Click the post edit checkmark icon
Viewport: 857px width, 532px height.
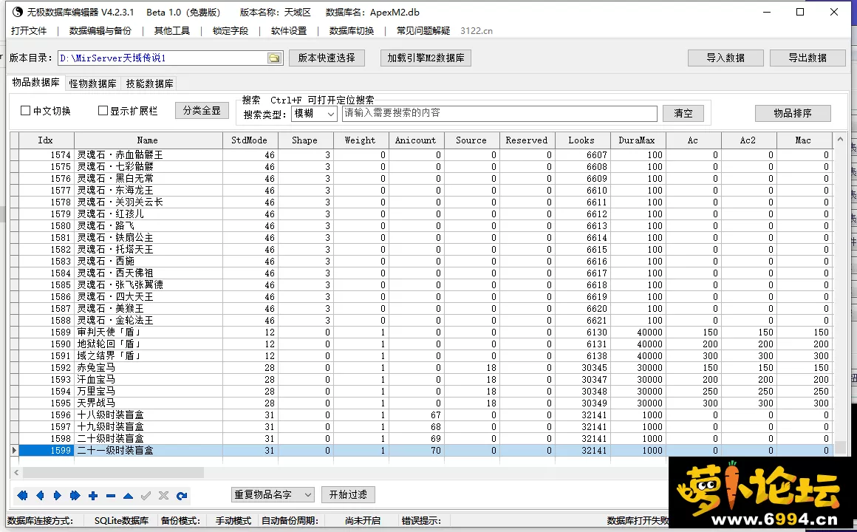146,496
